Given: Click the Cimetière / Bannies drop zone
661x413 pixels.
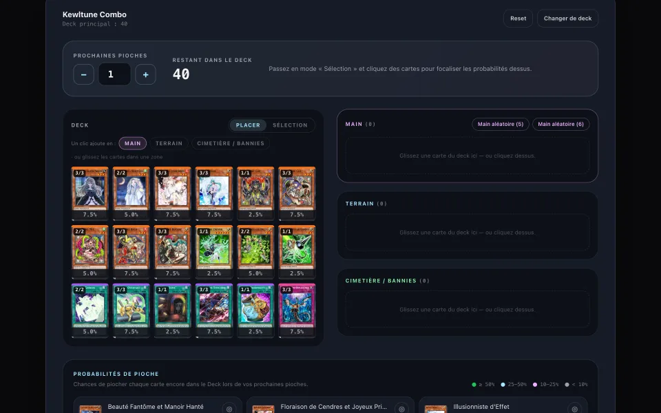Looking at the screenshot, I should tap(468, 309).
